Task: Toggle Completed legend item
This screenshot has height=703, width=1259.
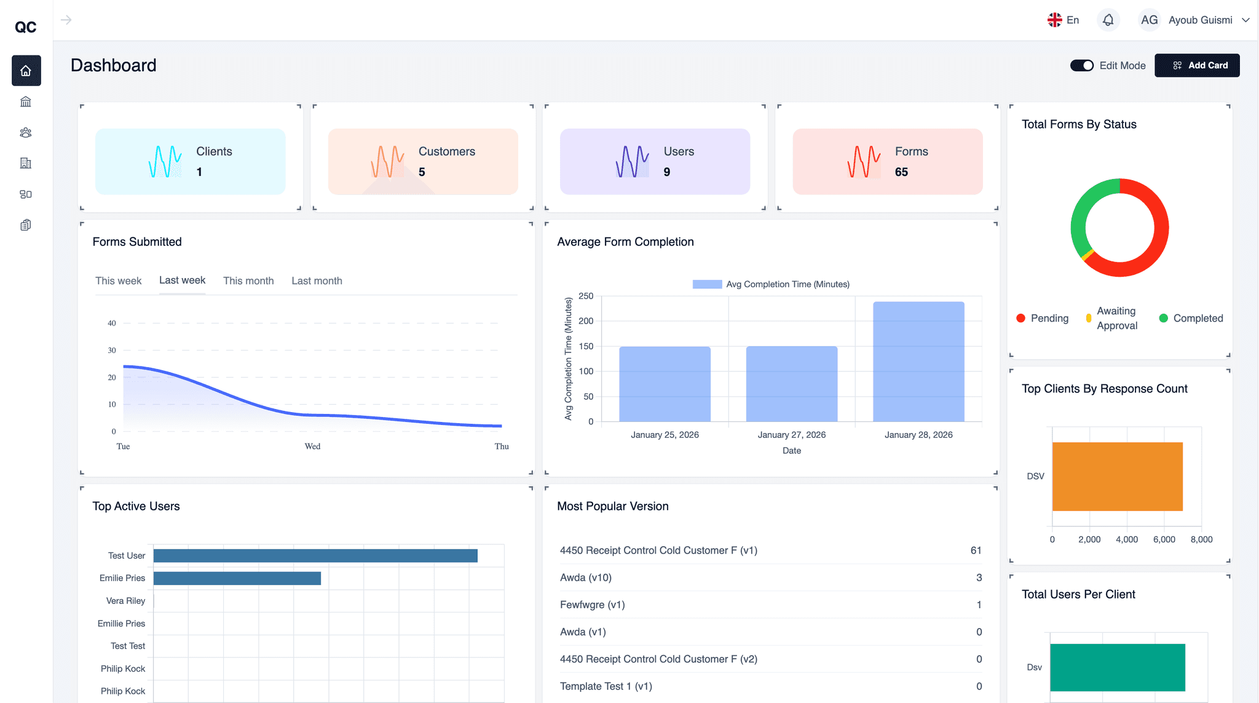Action: pyautogui.click(x=1191, y=318)
